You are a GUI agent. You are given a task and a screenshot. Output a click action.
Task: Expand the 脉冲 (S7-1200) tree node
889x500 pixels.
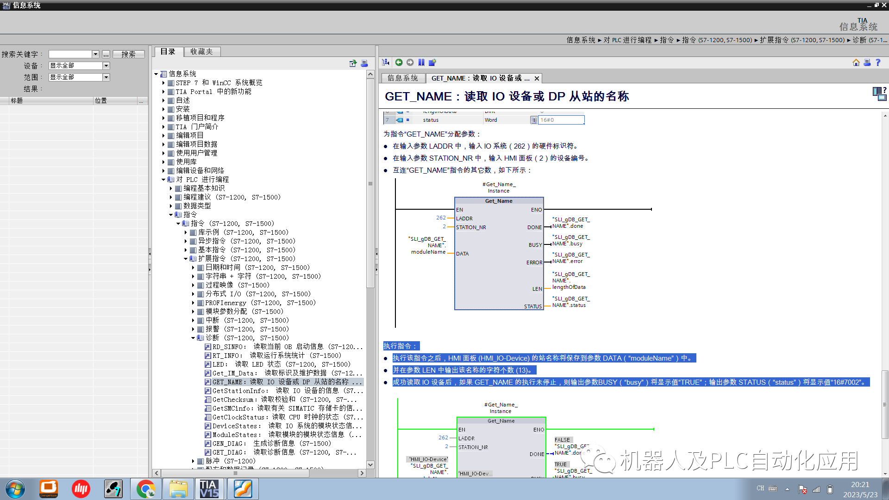point(194,461)
